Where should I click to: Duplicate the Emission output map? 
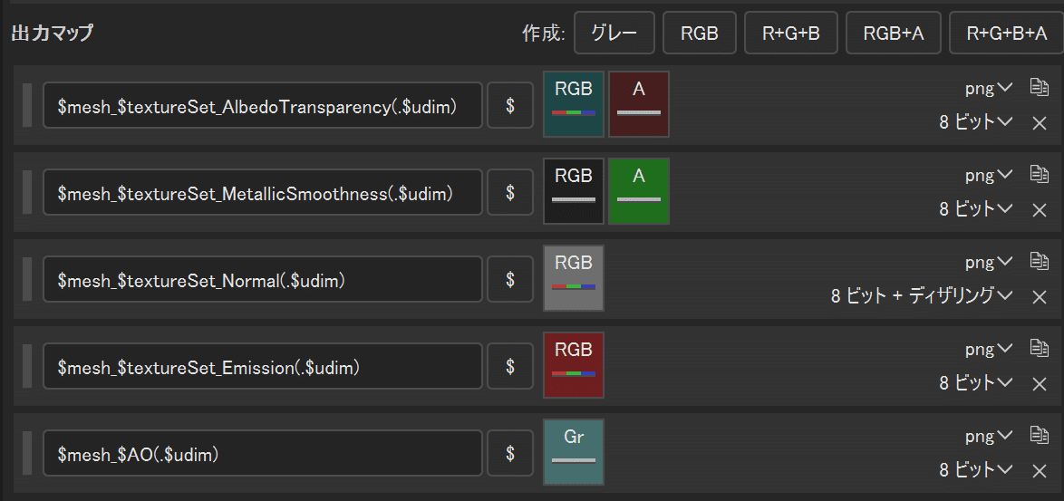point(1039,347)
